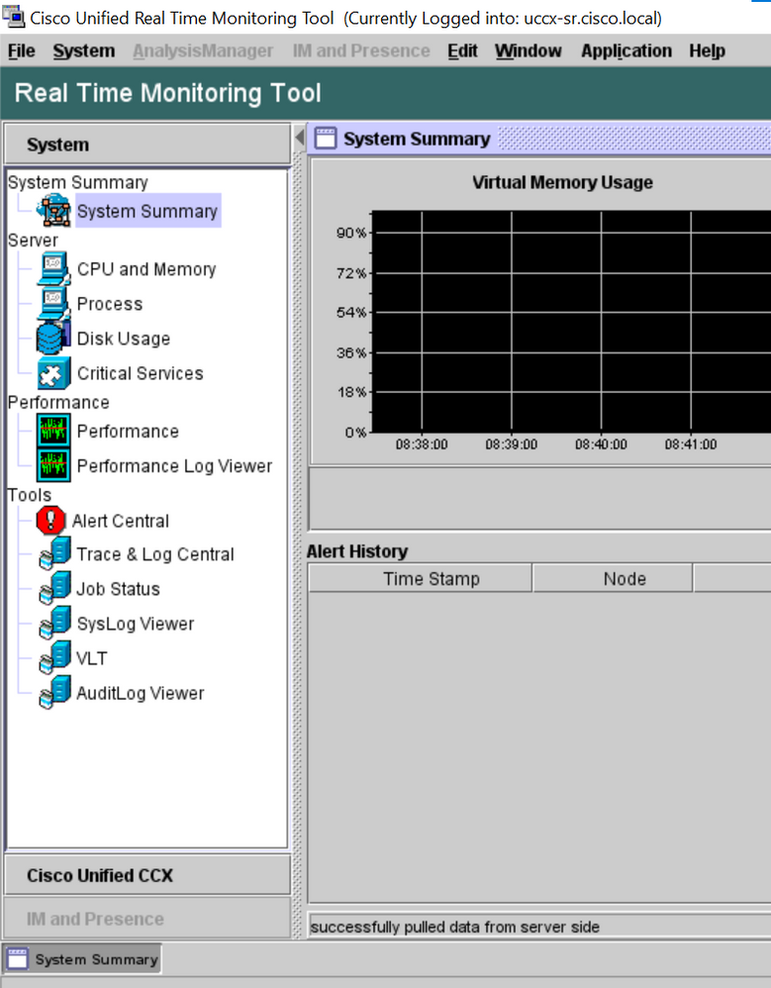Viewport: 771px width, 988px height.
Task: Click the Critical Services puzzle icon
Action: (54, 373)
